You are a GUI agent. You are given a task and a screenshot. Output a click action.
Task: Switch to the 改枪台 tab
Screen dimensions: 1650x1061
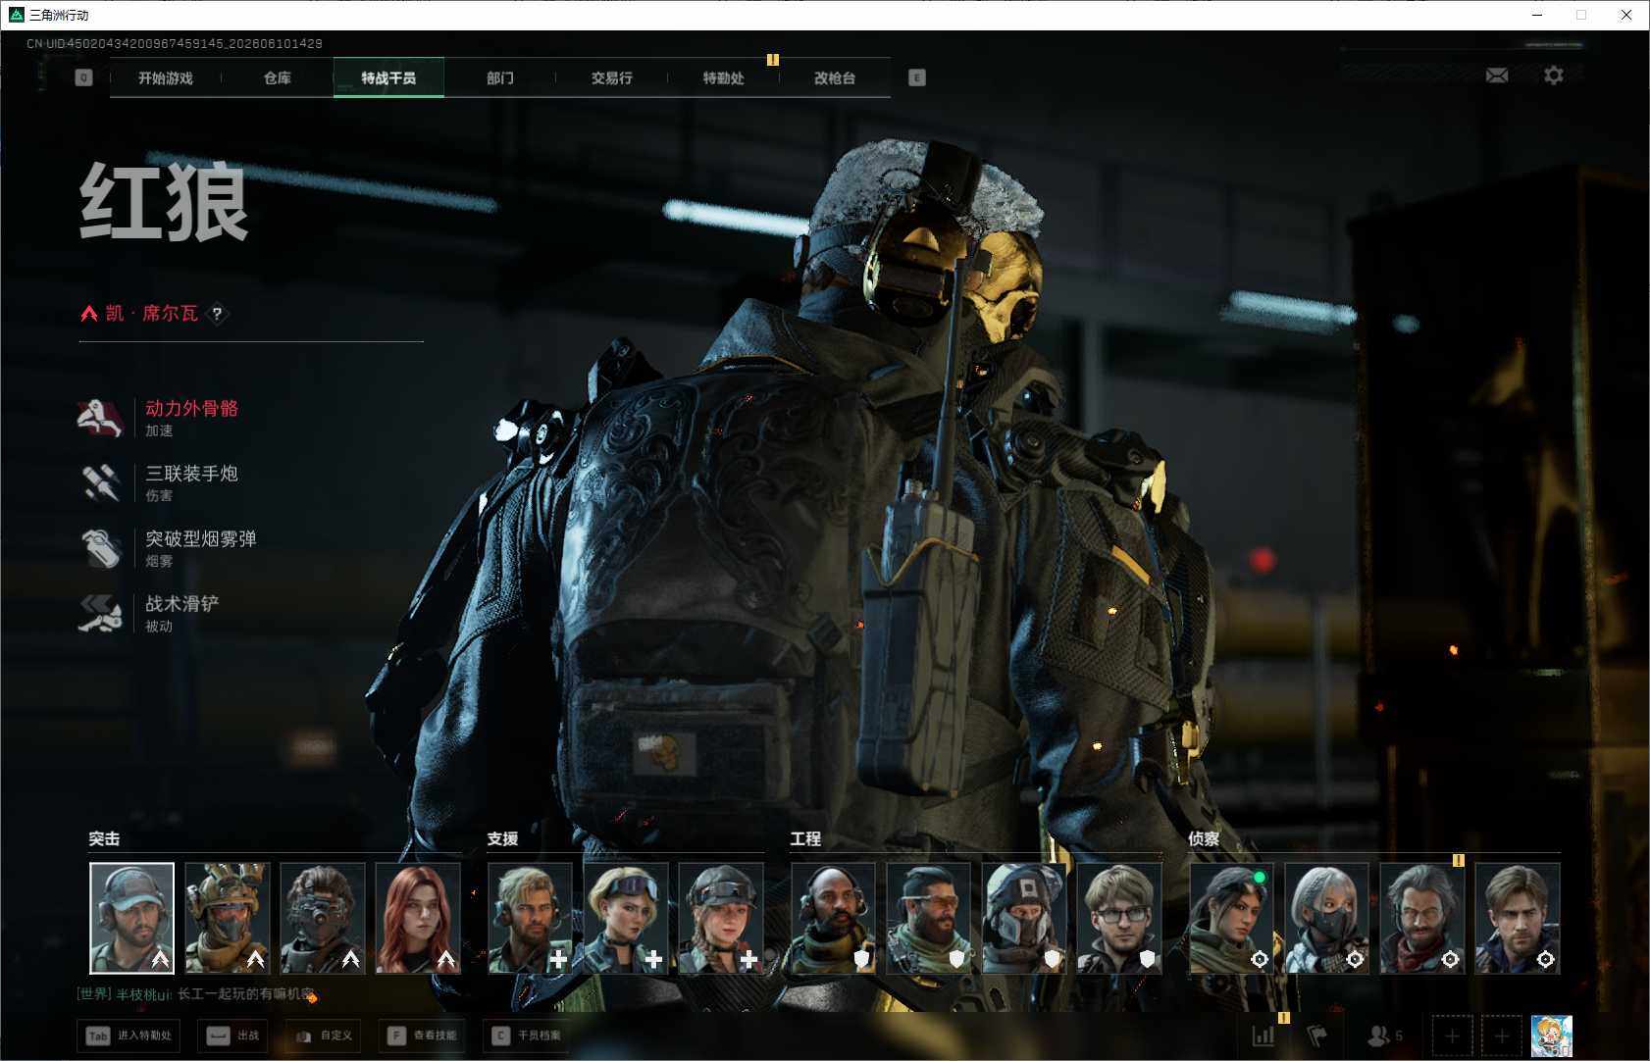(835, 77)
